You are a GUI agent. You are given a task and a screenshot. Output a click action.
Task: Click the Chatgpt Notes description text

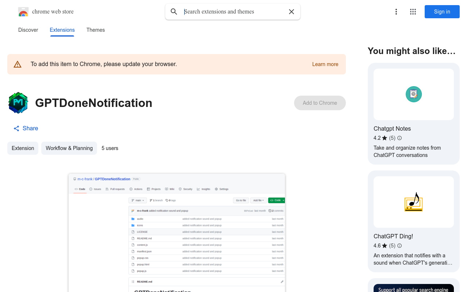(x=407, y=151)
